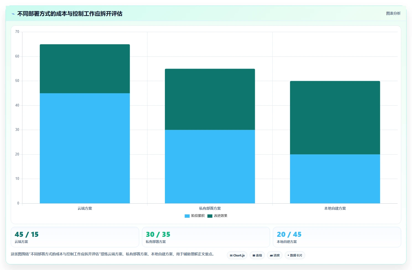Click 云端方案 caption in the stat card
Viewport: 412px width, 270px height.
pos(21,242)
